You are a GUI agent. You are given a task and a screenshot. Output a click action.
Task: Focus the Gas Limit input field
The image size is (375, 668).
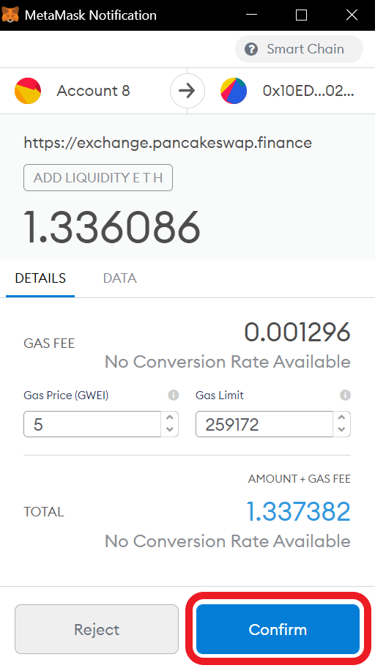coord(264,424)
